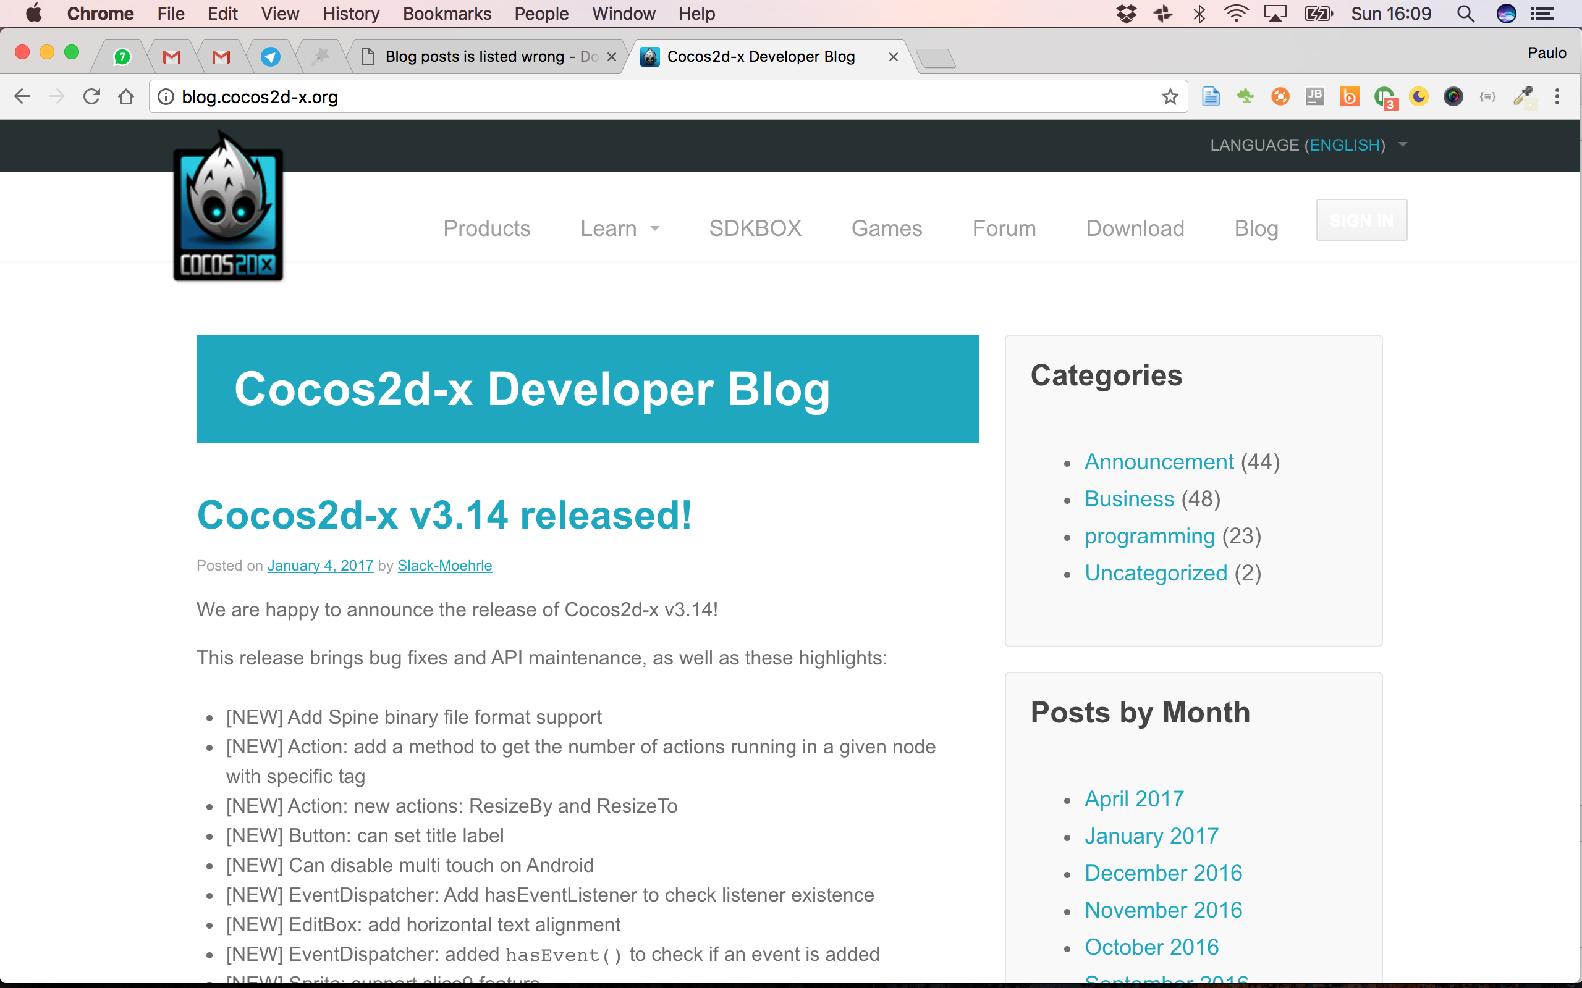Open the Download navigation link
Viewport: 1582px width, 988px height.
pos(1135,228)
